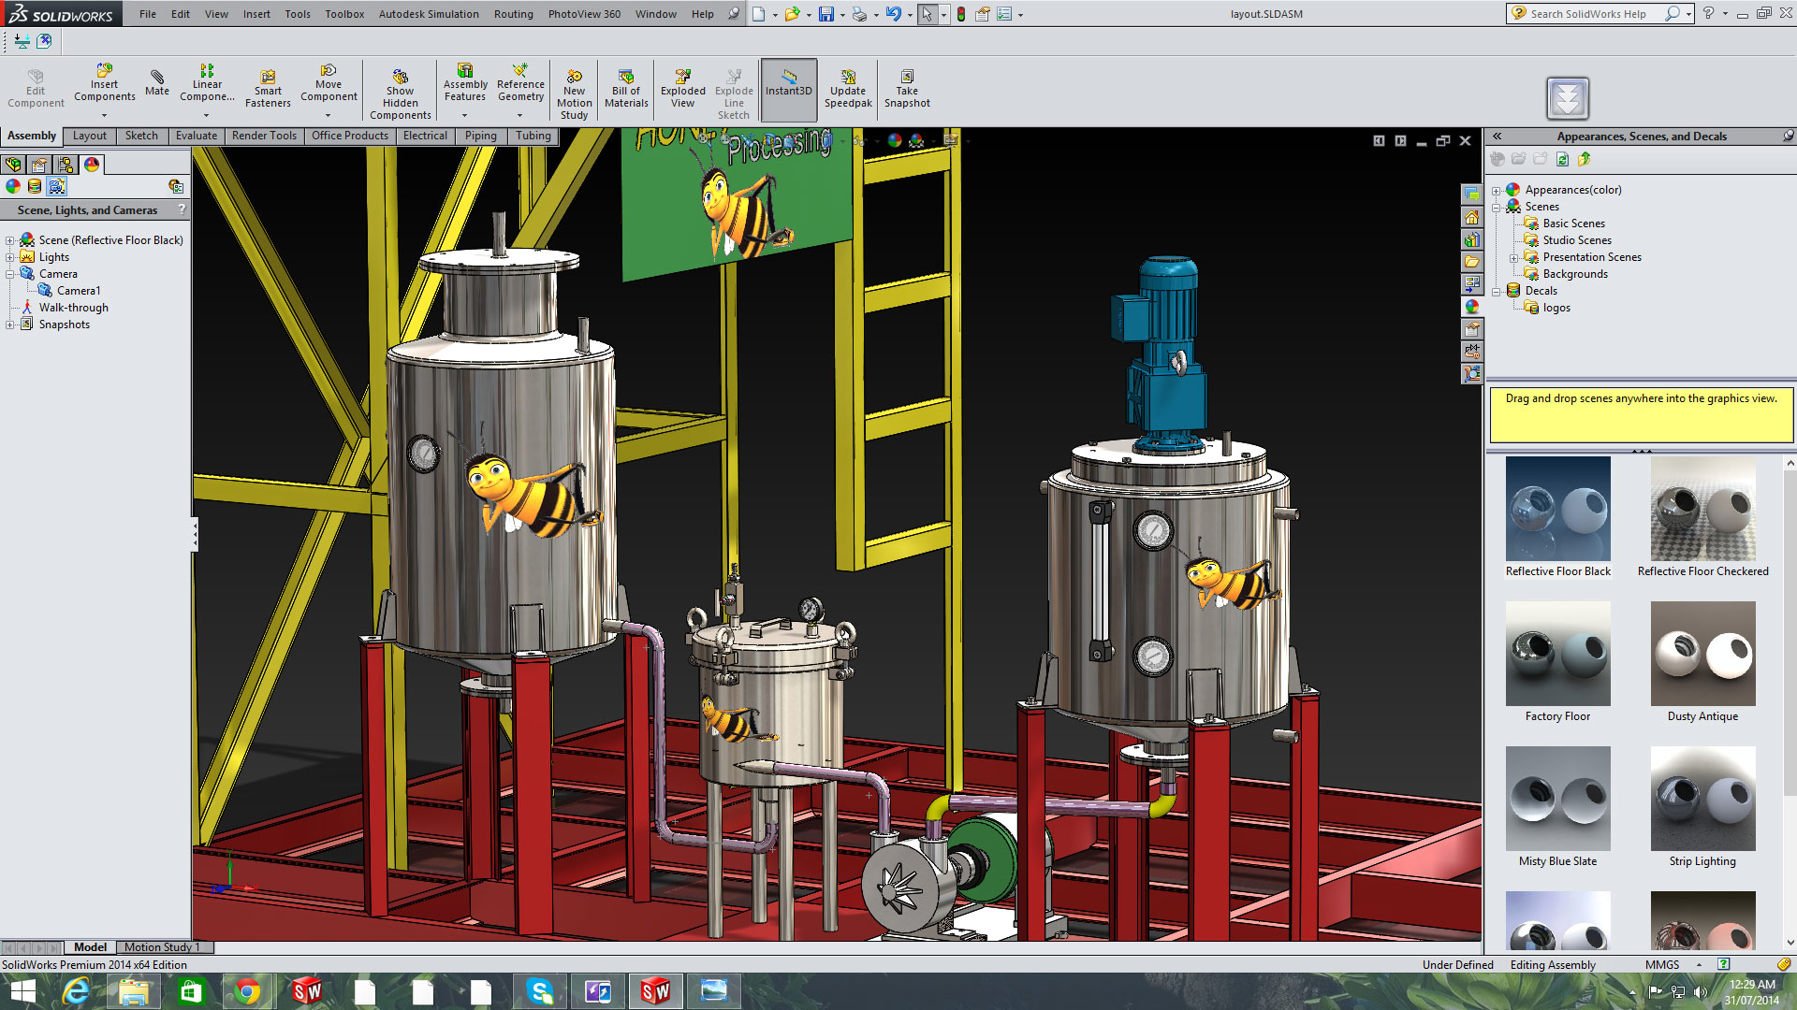
Task: Open the Motion Study 1 tab
Action: tap(162, 947)
